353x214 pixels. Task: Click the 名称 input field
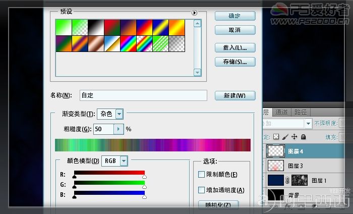click(143, 95)
